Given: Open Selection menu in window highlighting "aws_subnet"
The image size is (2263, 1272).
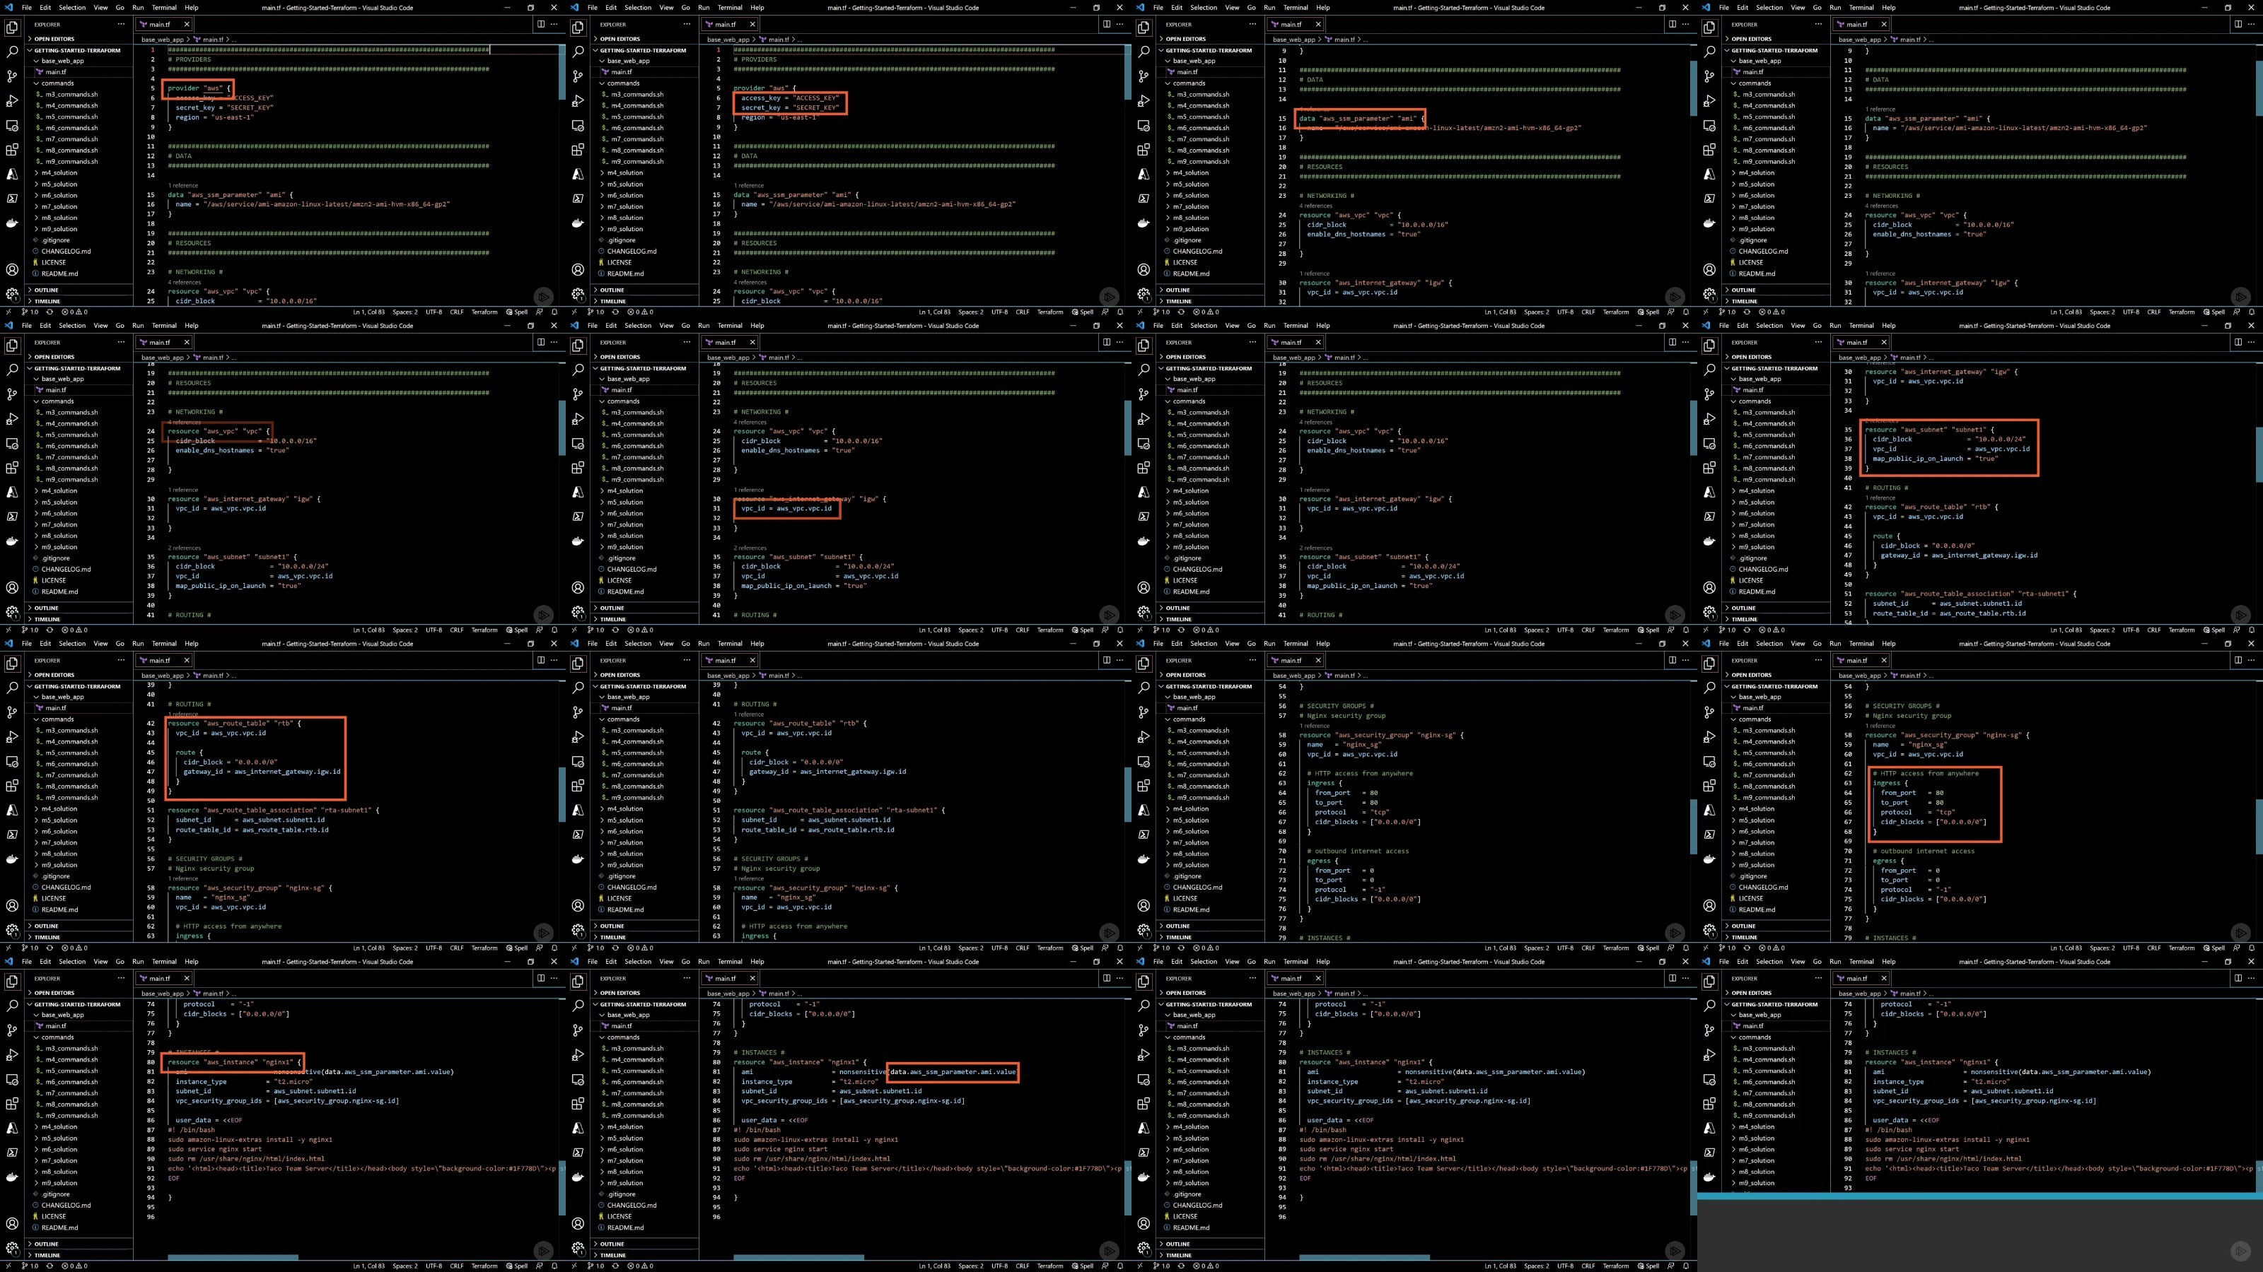Looking at the screenshot, I should click(x=1769, y=325).
